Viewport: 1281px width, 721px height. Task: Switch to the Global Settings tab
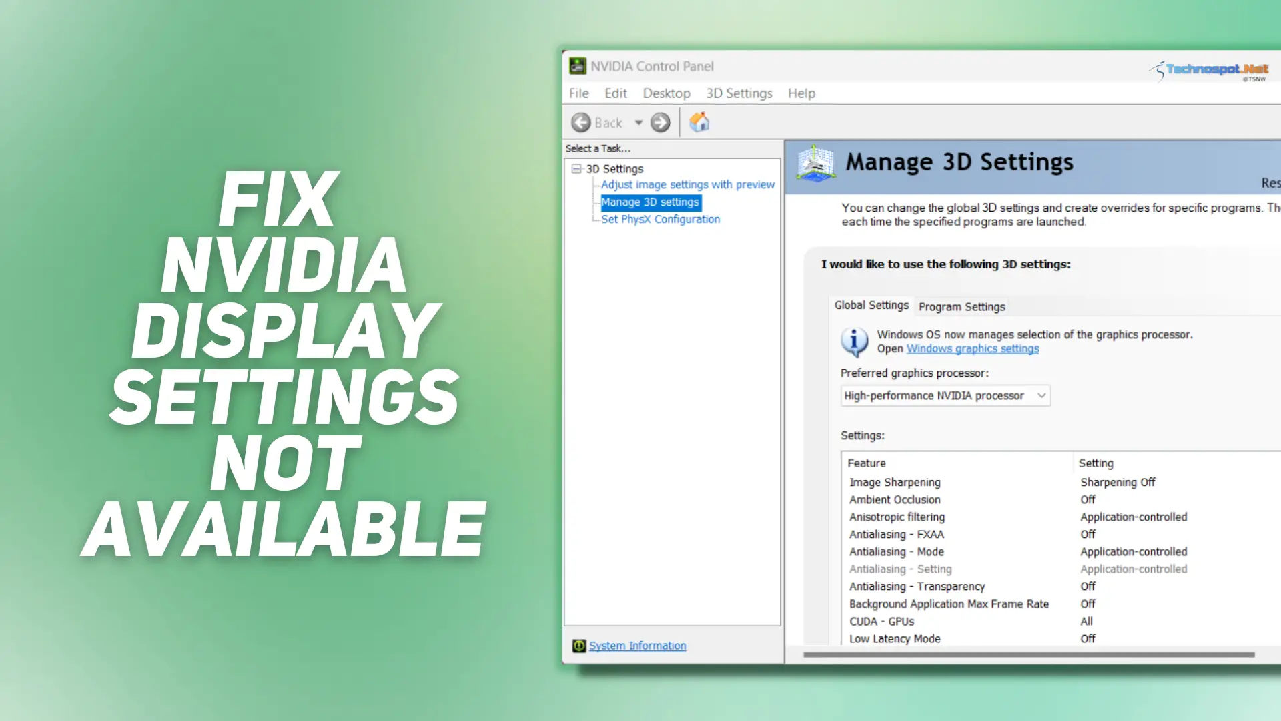(x=871, y=305)
